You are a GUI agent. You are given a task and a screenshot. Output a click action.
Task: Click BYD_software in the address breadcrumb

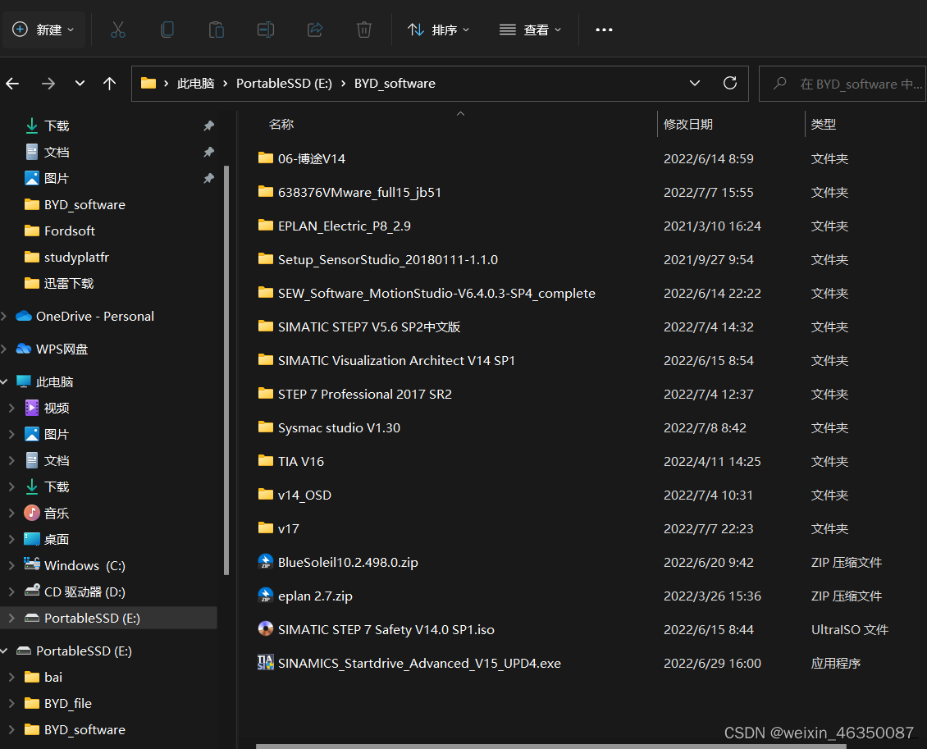pyautogui.click(x=395, y=84)
